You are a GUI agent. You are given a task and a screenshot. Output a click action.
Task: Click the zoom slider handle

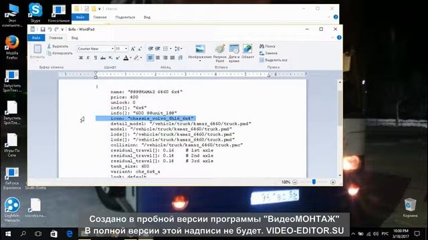pyautogui.click(x=314, y=182)
